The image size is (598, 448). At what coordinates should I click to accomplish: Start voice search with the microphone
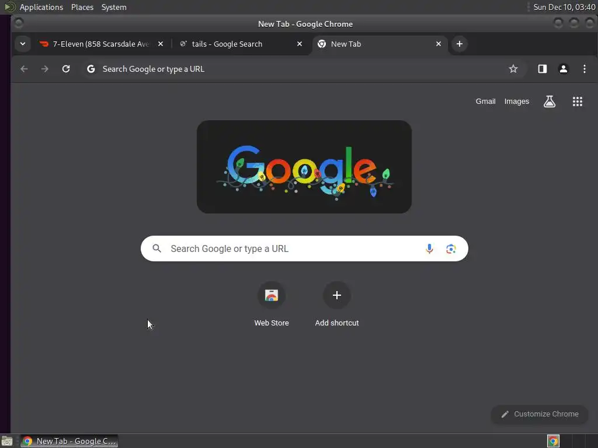[429, 249]
